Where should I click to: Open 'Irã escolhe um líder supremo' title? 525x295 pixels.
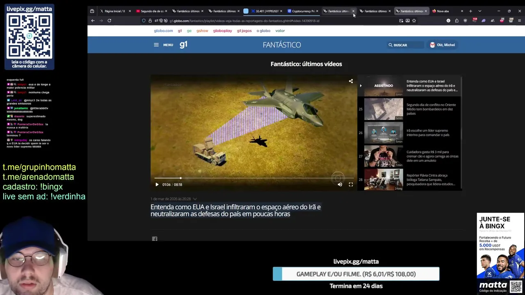[428, 133]
